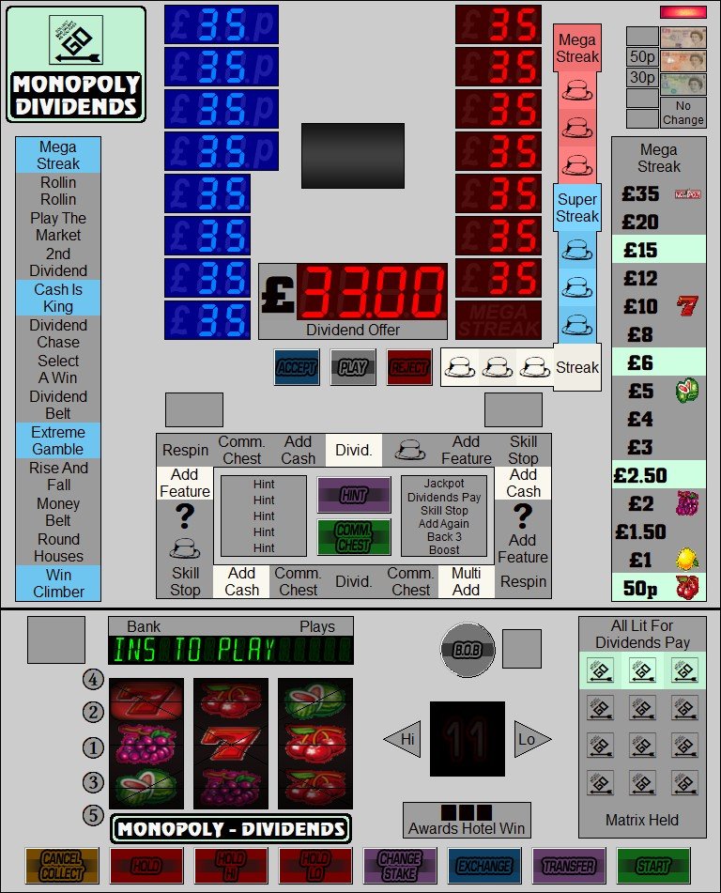Click the grey Play button
The height and width of the screenshot is (893, 721).
coord(353,367)
